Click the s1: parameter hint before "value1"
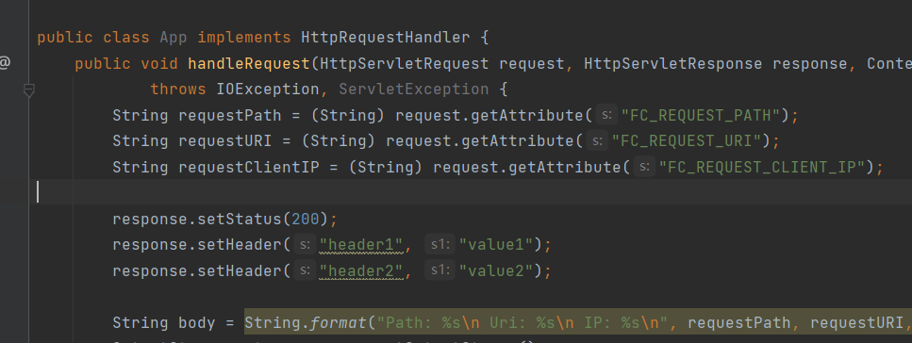 click(x=439, y=245)
